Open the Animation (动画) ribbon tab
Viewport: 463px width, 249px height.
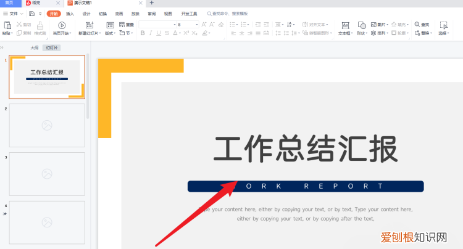tap(119, 14)
